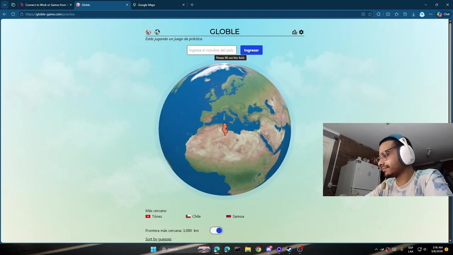This screenshot has height=255, width=453.
Task: Open File Explorer from taskbar
Action: pyautogui.click(x=248, y=249)
